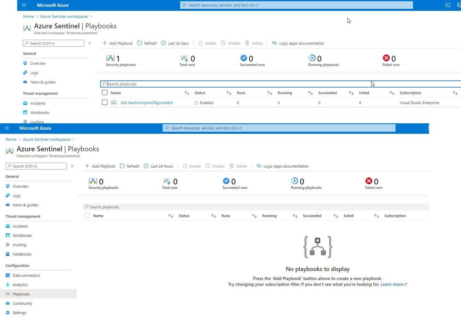
Task: Collapse the upper window sidebar menu
Action: click(90, 43)
